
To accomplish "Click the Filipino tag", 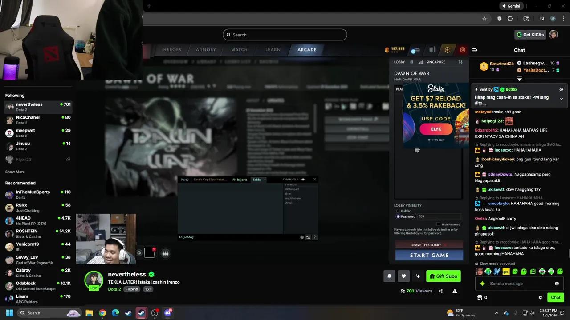I will point(131,289).
